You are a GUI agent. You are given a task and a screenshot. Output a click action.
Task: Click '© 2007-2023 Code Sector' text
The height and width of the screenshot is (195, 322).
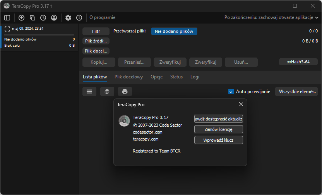(157, 125)
